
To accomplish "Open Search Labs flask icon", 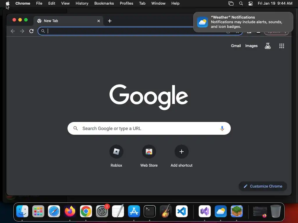I will pos(268,46).
